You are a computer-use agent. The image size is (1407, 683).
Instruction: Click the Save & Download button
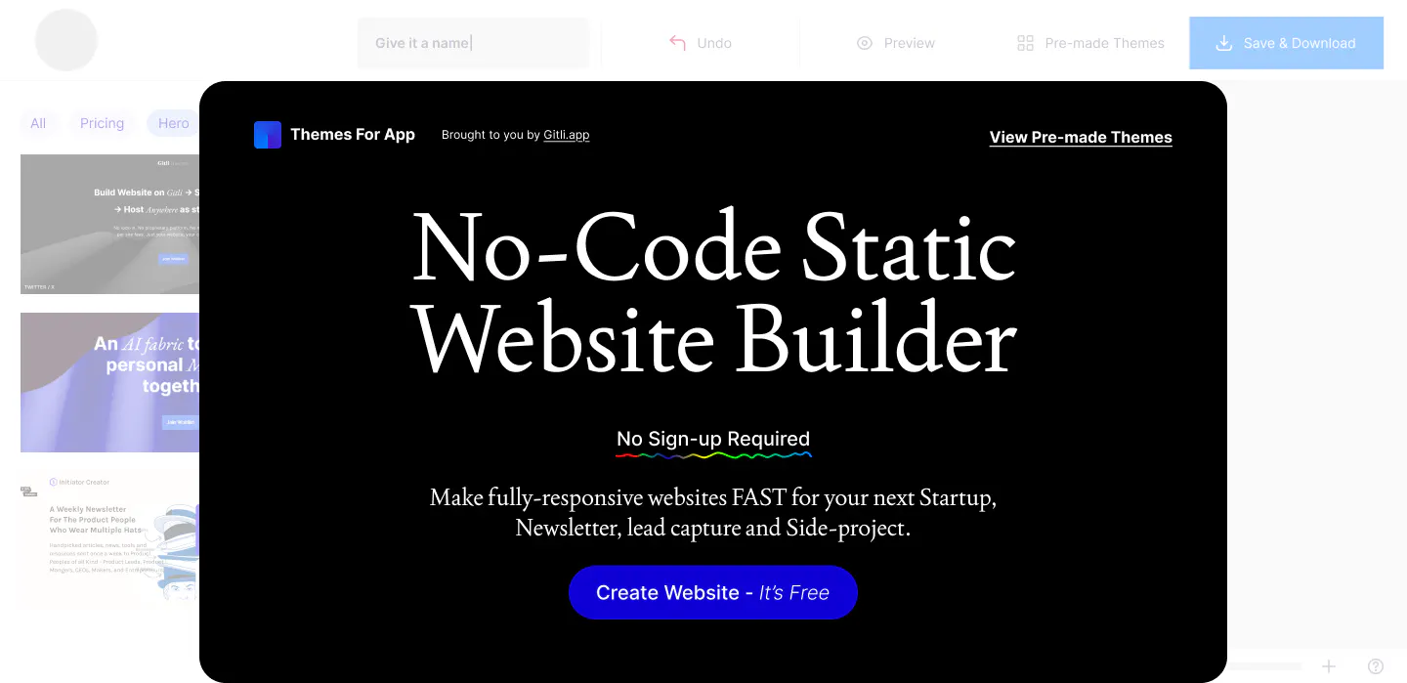click(1286, 43)
